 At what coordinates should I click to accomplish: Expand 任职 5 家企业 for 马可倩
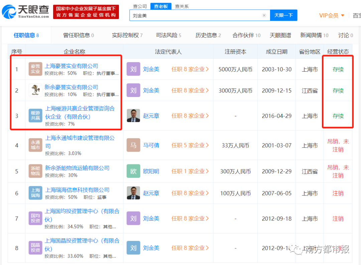point(190,145)
